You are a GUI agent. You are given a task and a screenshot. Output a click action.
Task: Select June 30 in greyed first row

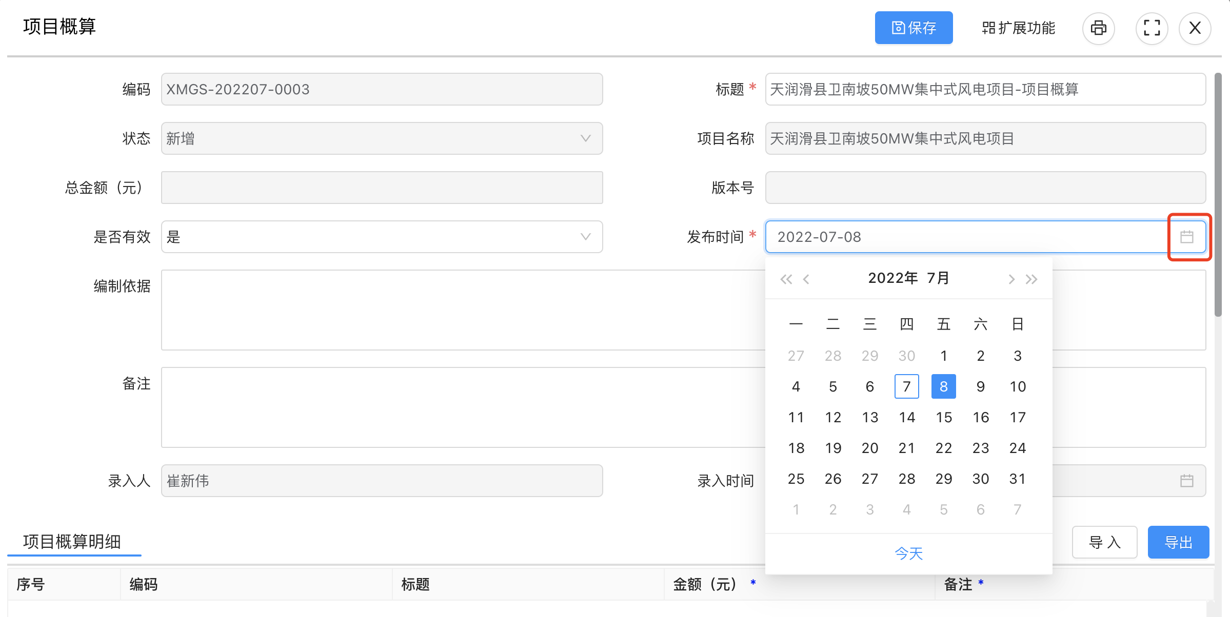(x=906, y=356)
